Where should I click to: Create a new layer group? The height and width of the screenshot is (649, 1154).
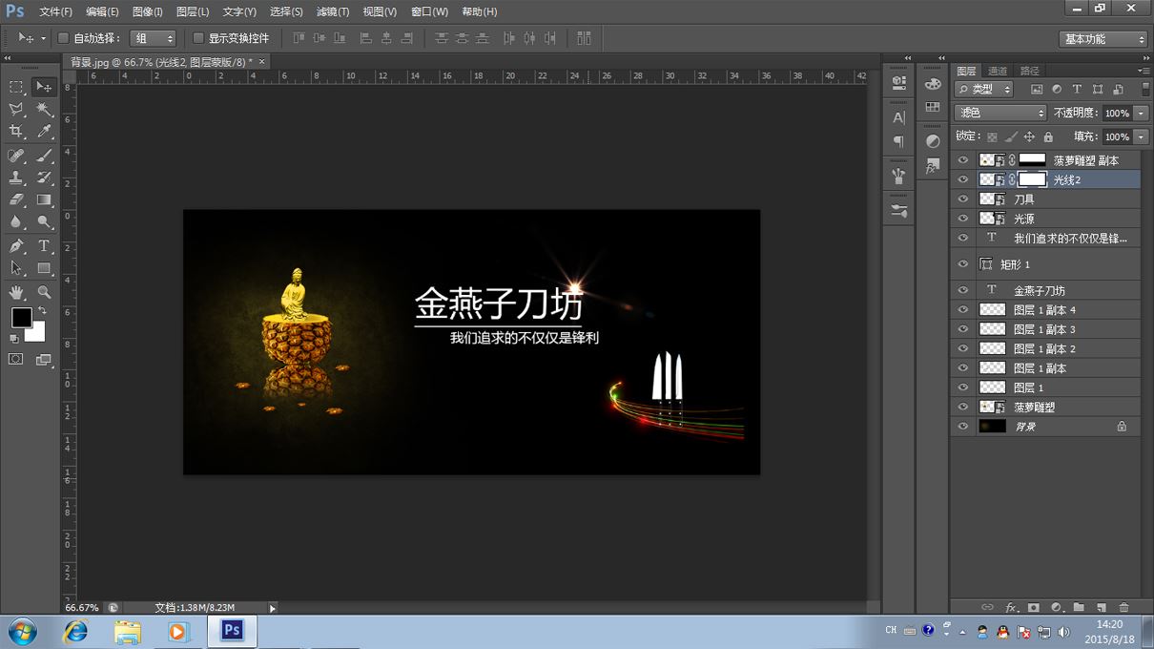coord(1079,607)
